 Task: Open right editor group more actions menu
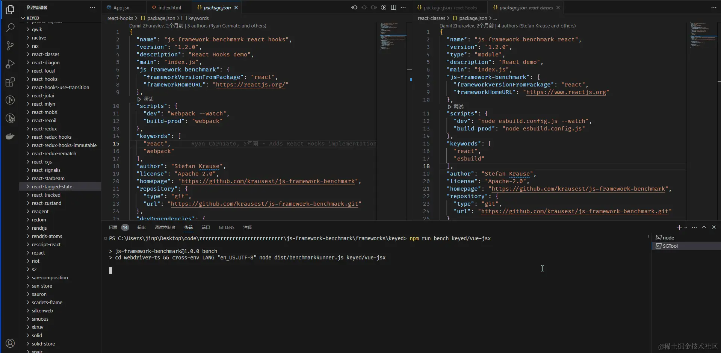(x=714, y=8)
